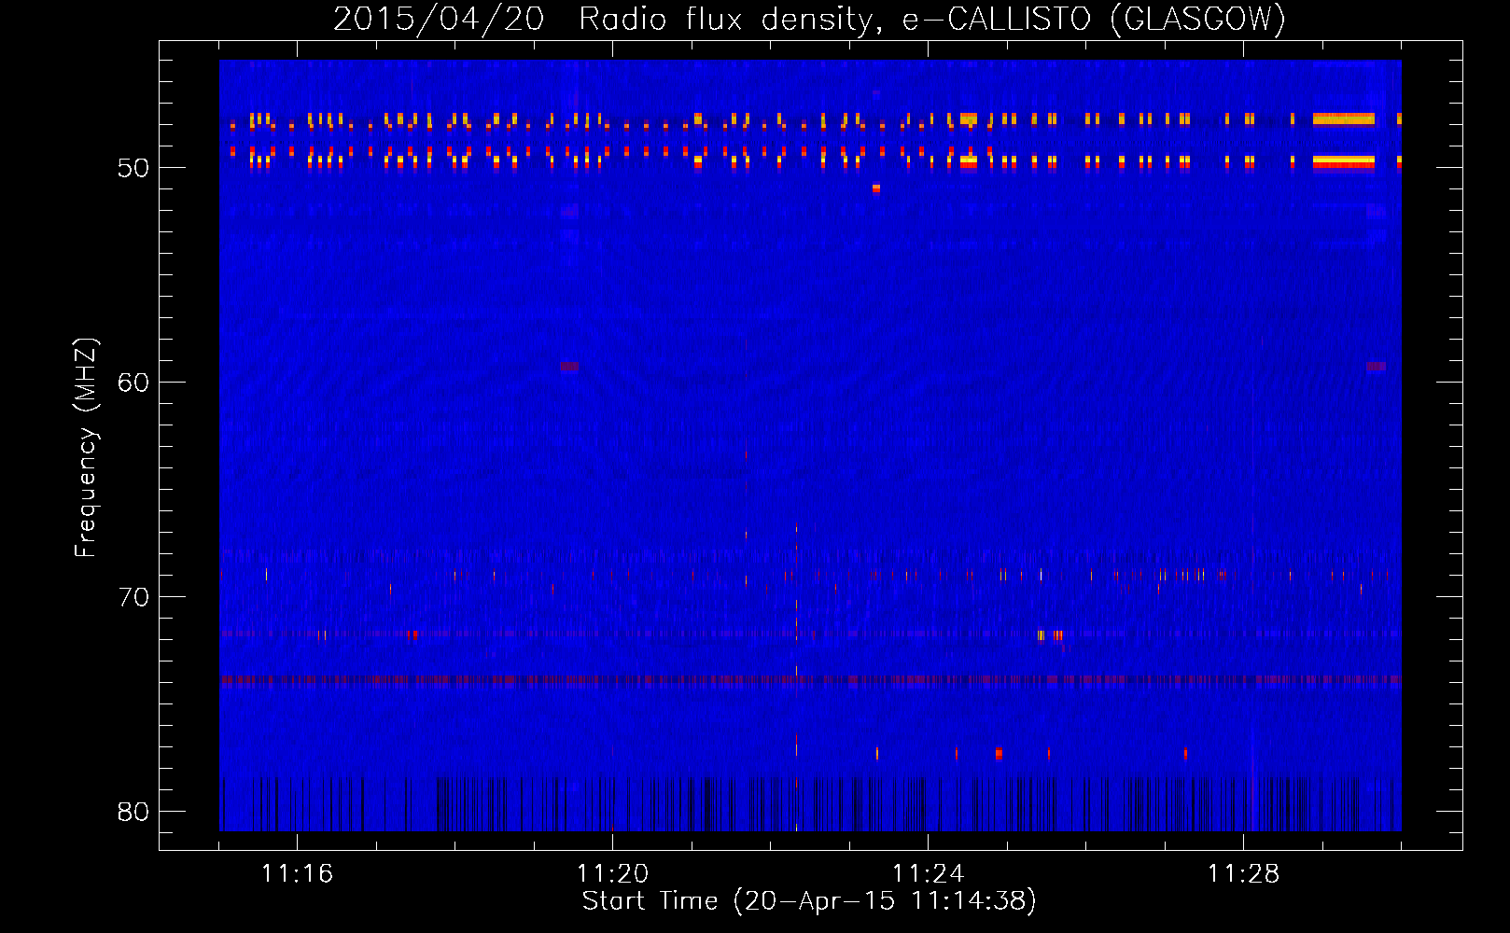Click the "Frequency (MHZ)" axis label
This screenshot has height=933, width=1510.
click(x=86, y=448)
